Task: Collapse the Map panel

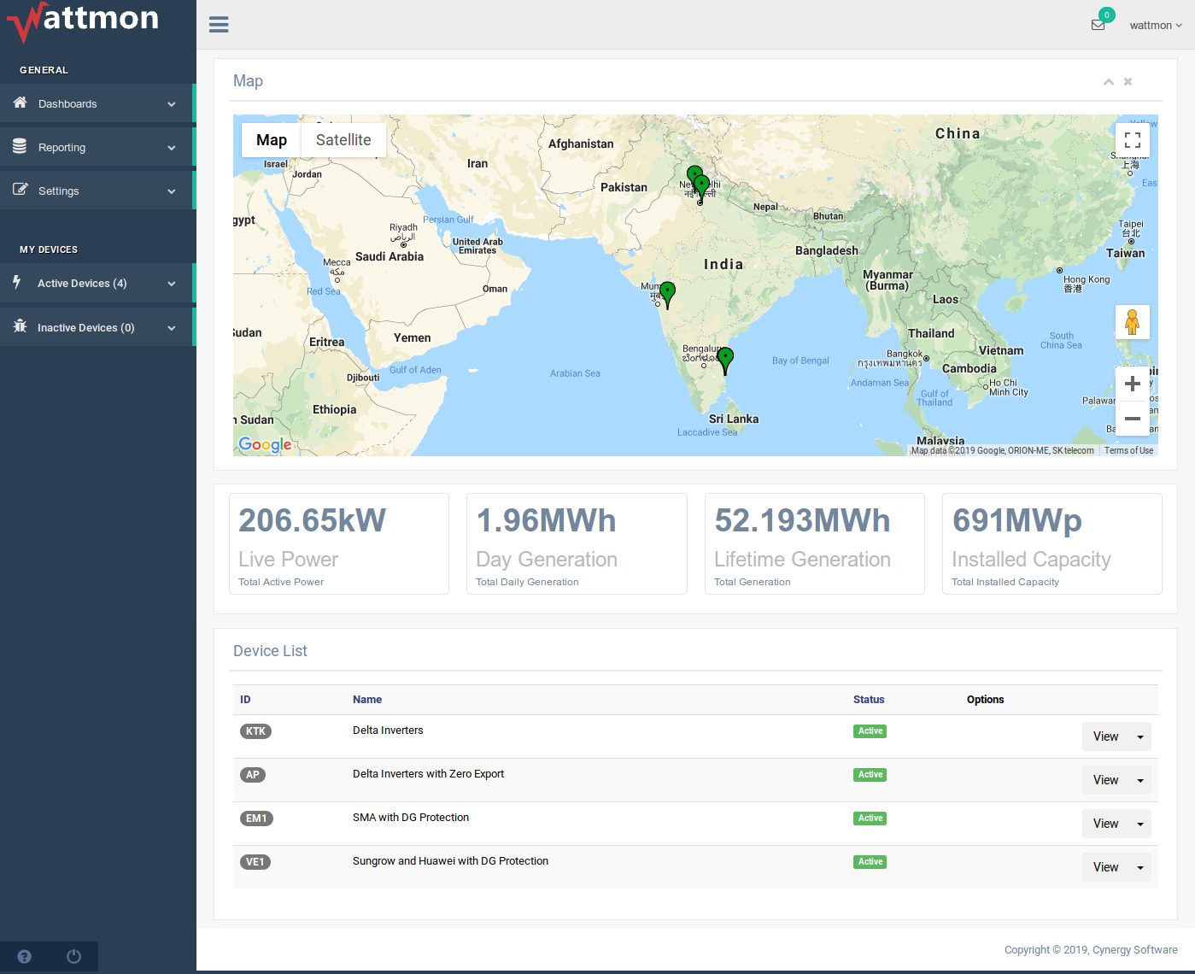Action: 1108,82
